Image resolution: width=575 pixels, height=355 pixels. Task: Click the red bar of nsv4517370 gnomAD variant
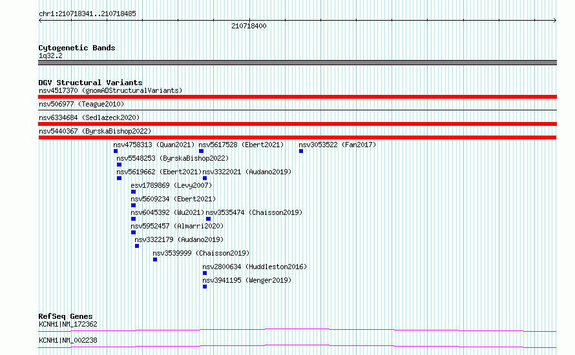coord(297,97)
